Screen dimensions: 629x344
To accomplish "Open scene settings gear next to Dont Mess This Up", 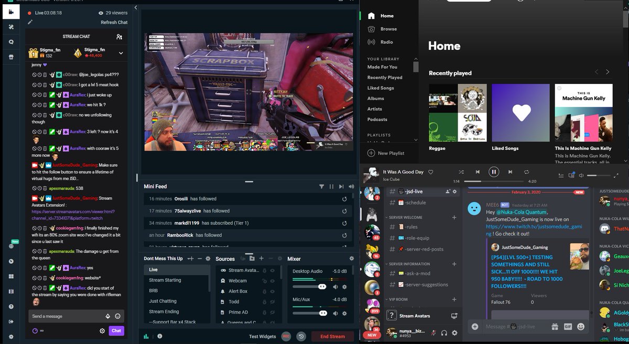I will [x=208, y=259].
